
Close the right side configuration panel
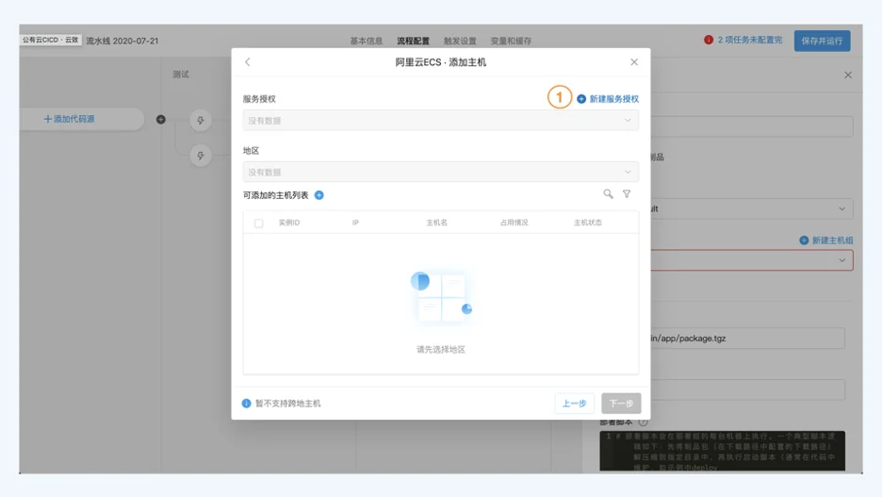click(x=848, y=75)
